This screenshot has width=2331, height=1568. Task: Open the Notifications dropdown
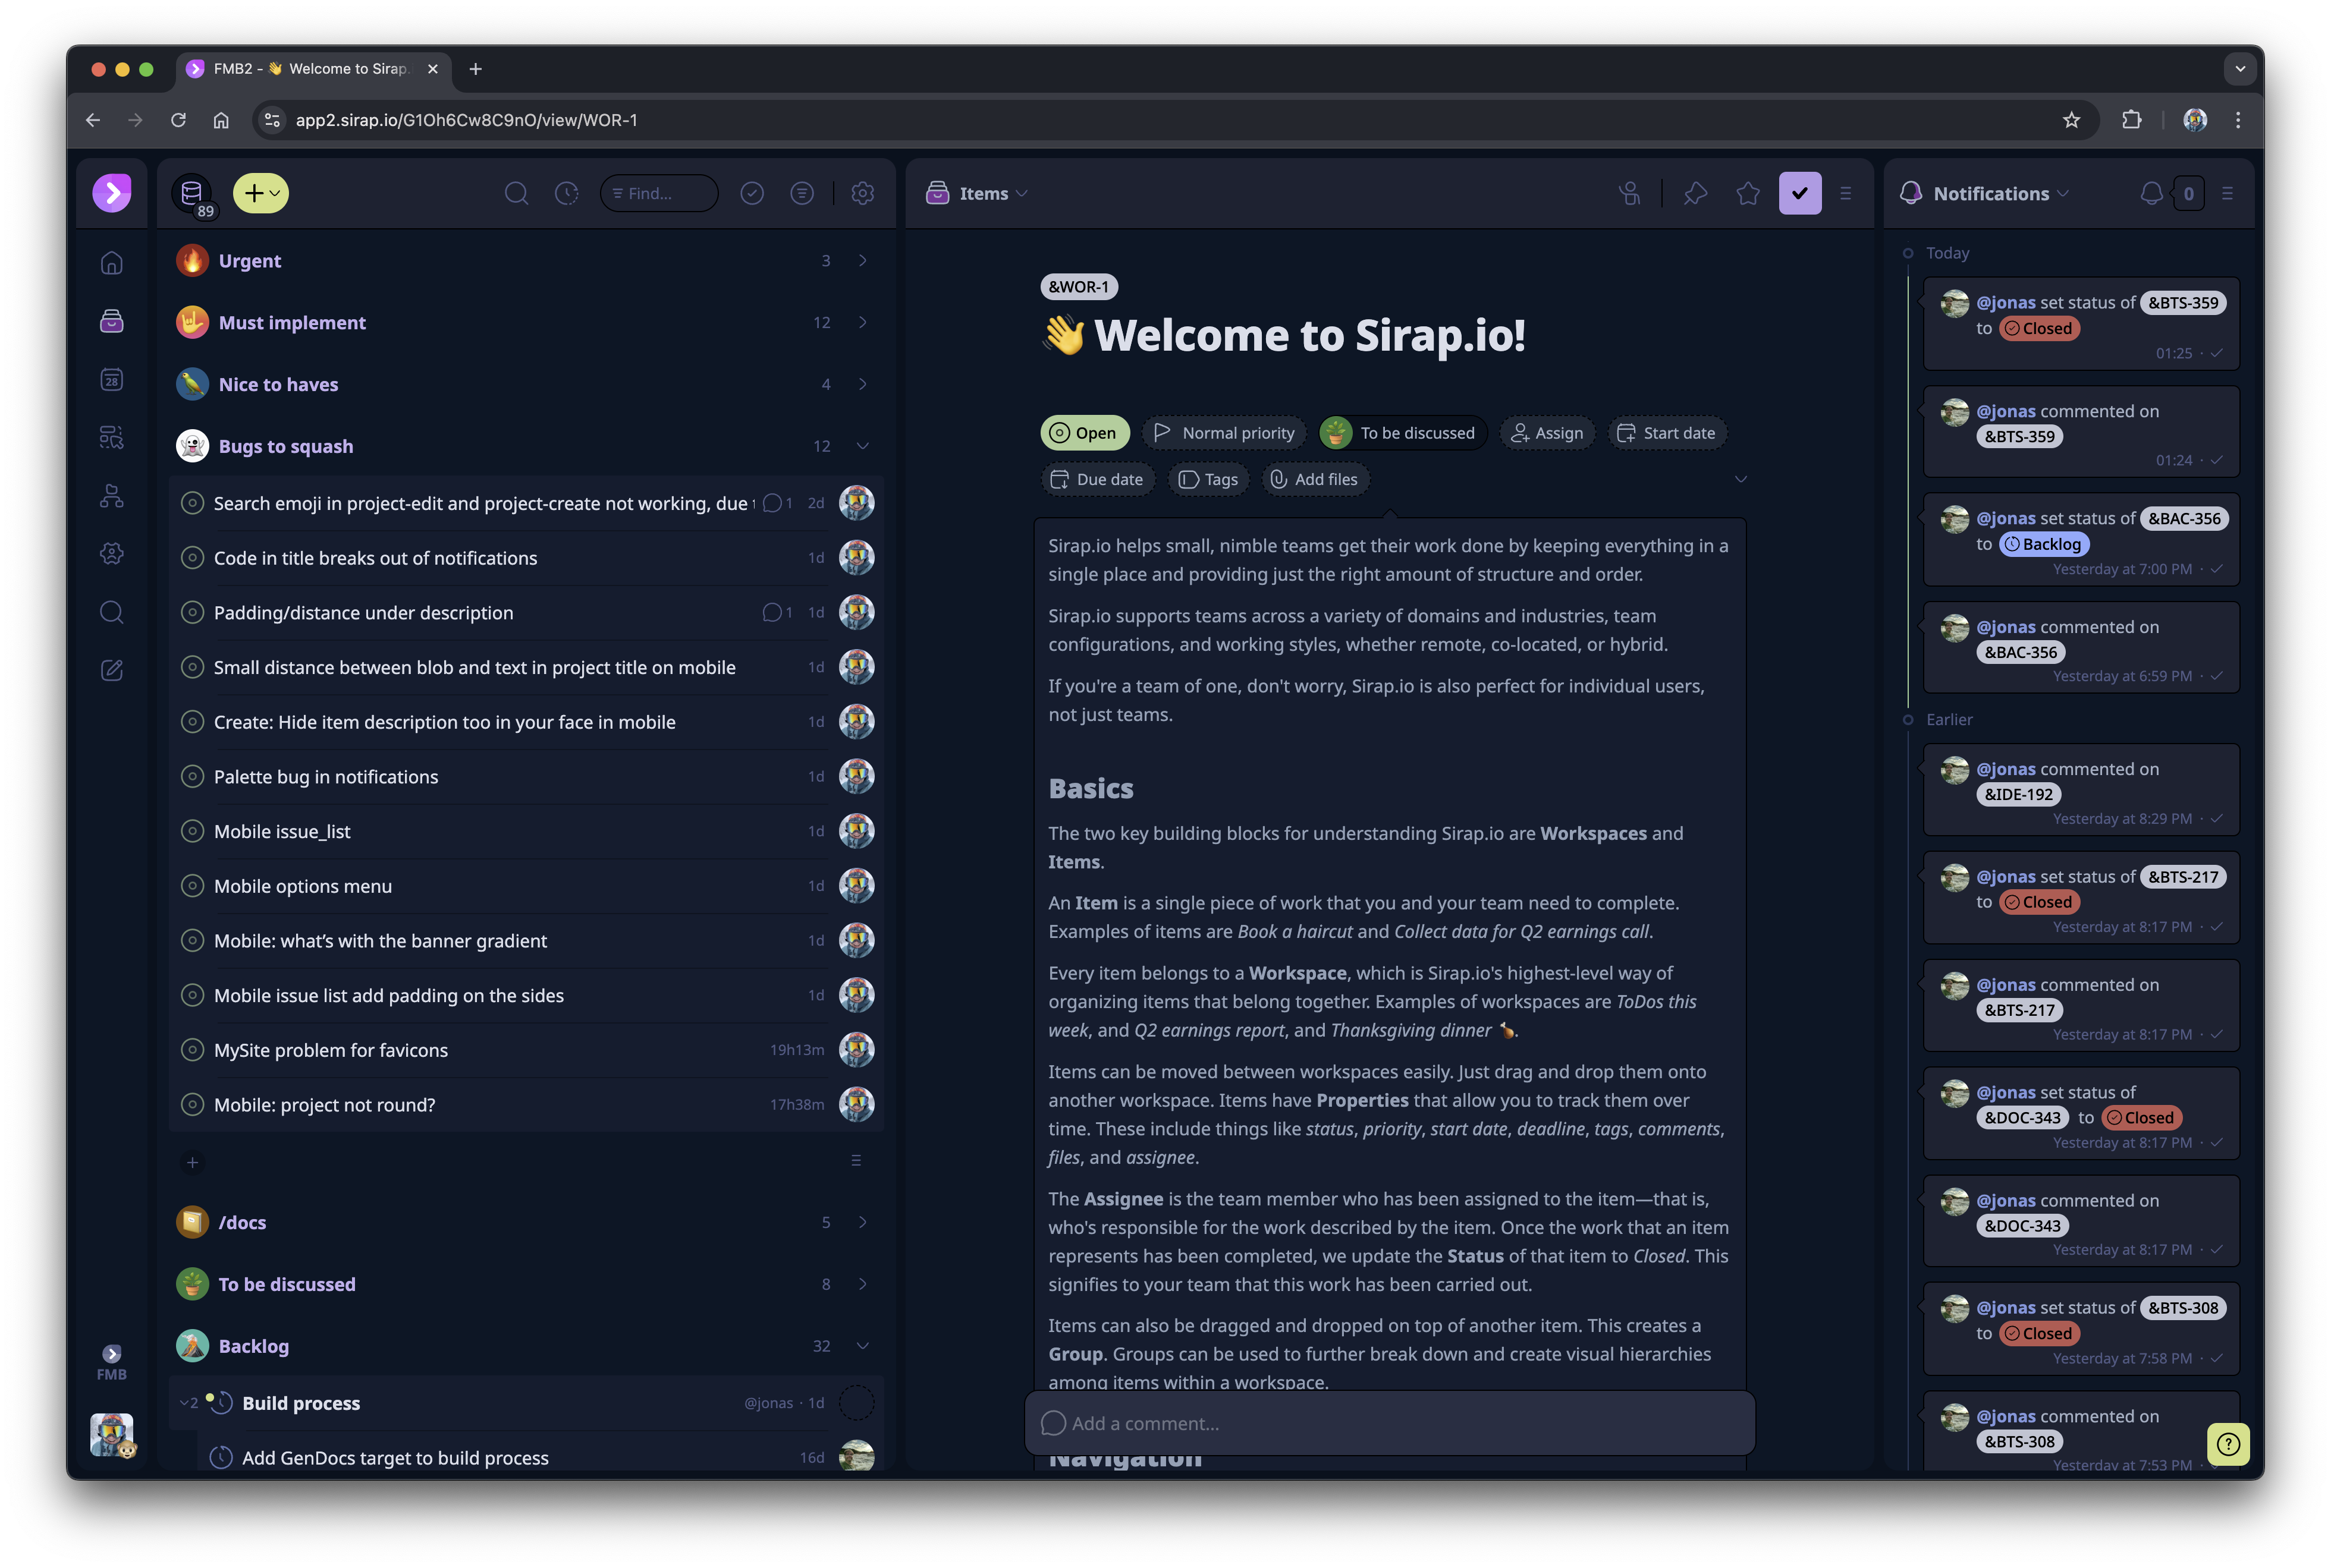2064,193
